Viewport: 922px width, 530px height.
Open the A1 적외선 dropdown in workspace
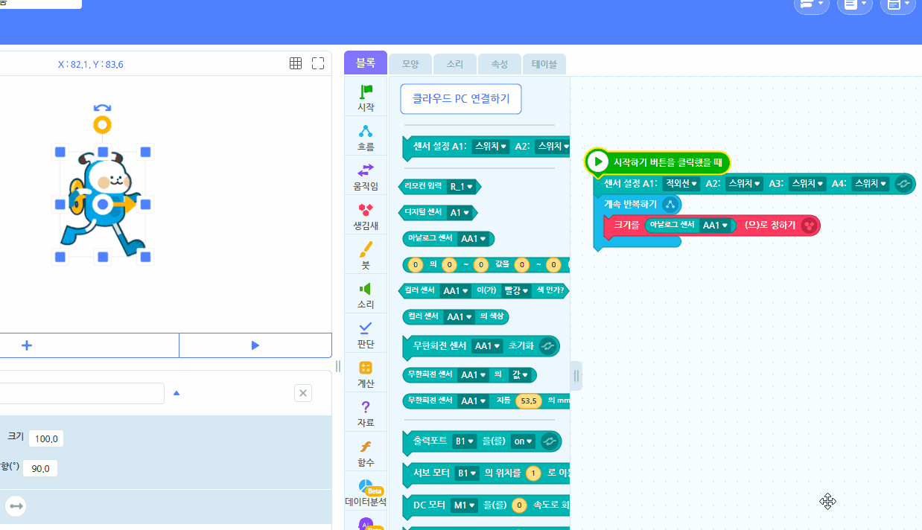click(x=681, y=183)
